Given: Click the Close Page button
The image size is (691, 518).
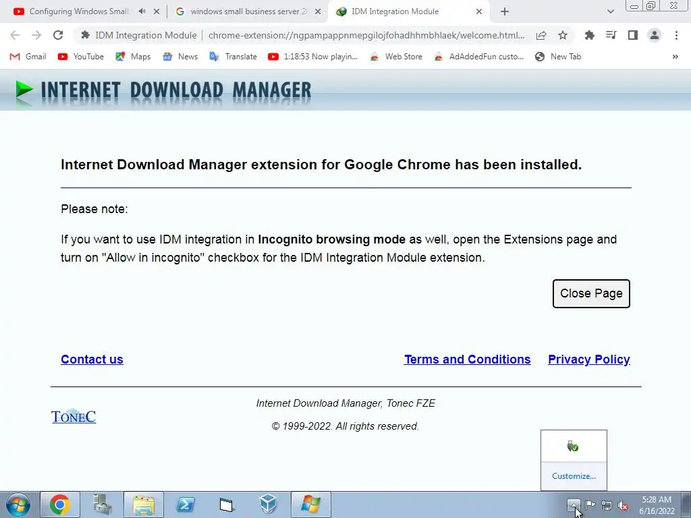Looking at the screenshot, I should [591, 293].
